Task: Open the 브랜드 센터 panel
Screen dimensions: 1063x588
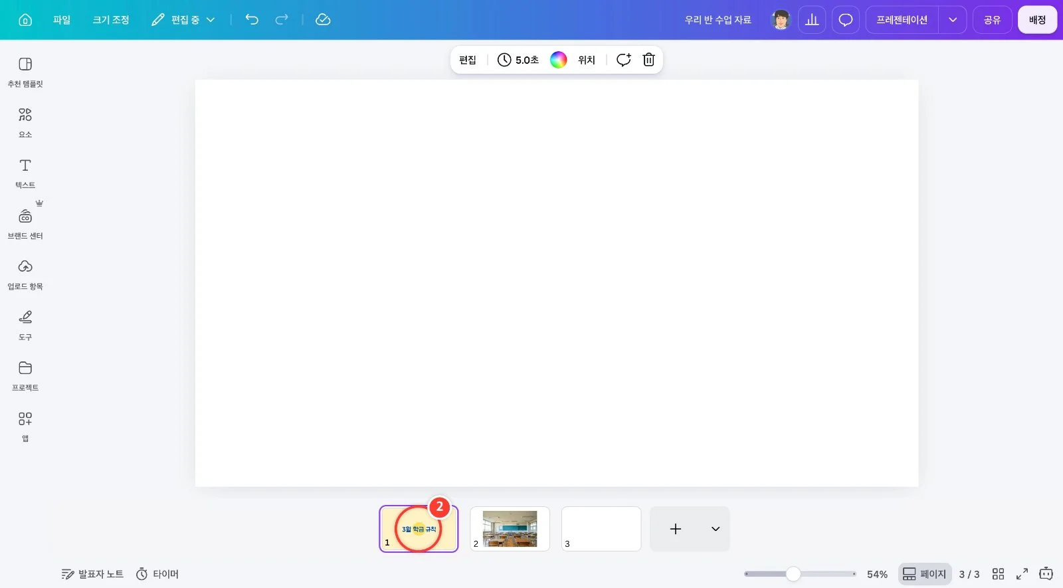Action: pos(25,224)
